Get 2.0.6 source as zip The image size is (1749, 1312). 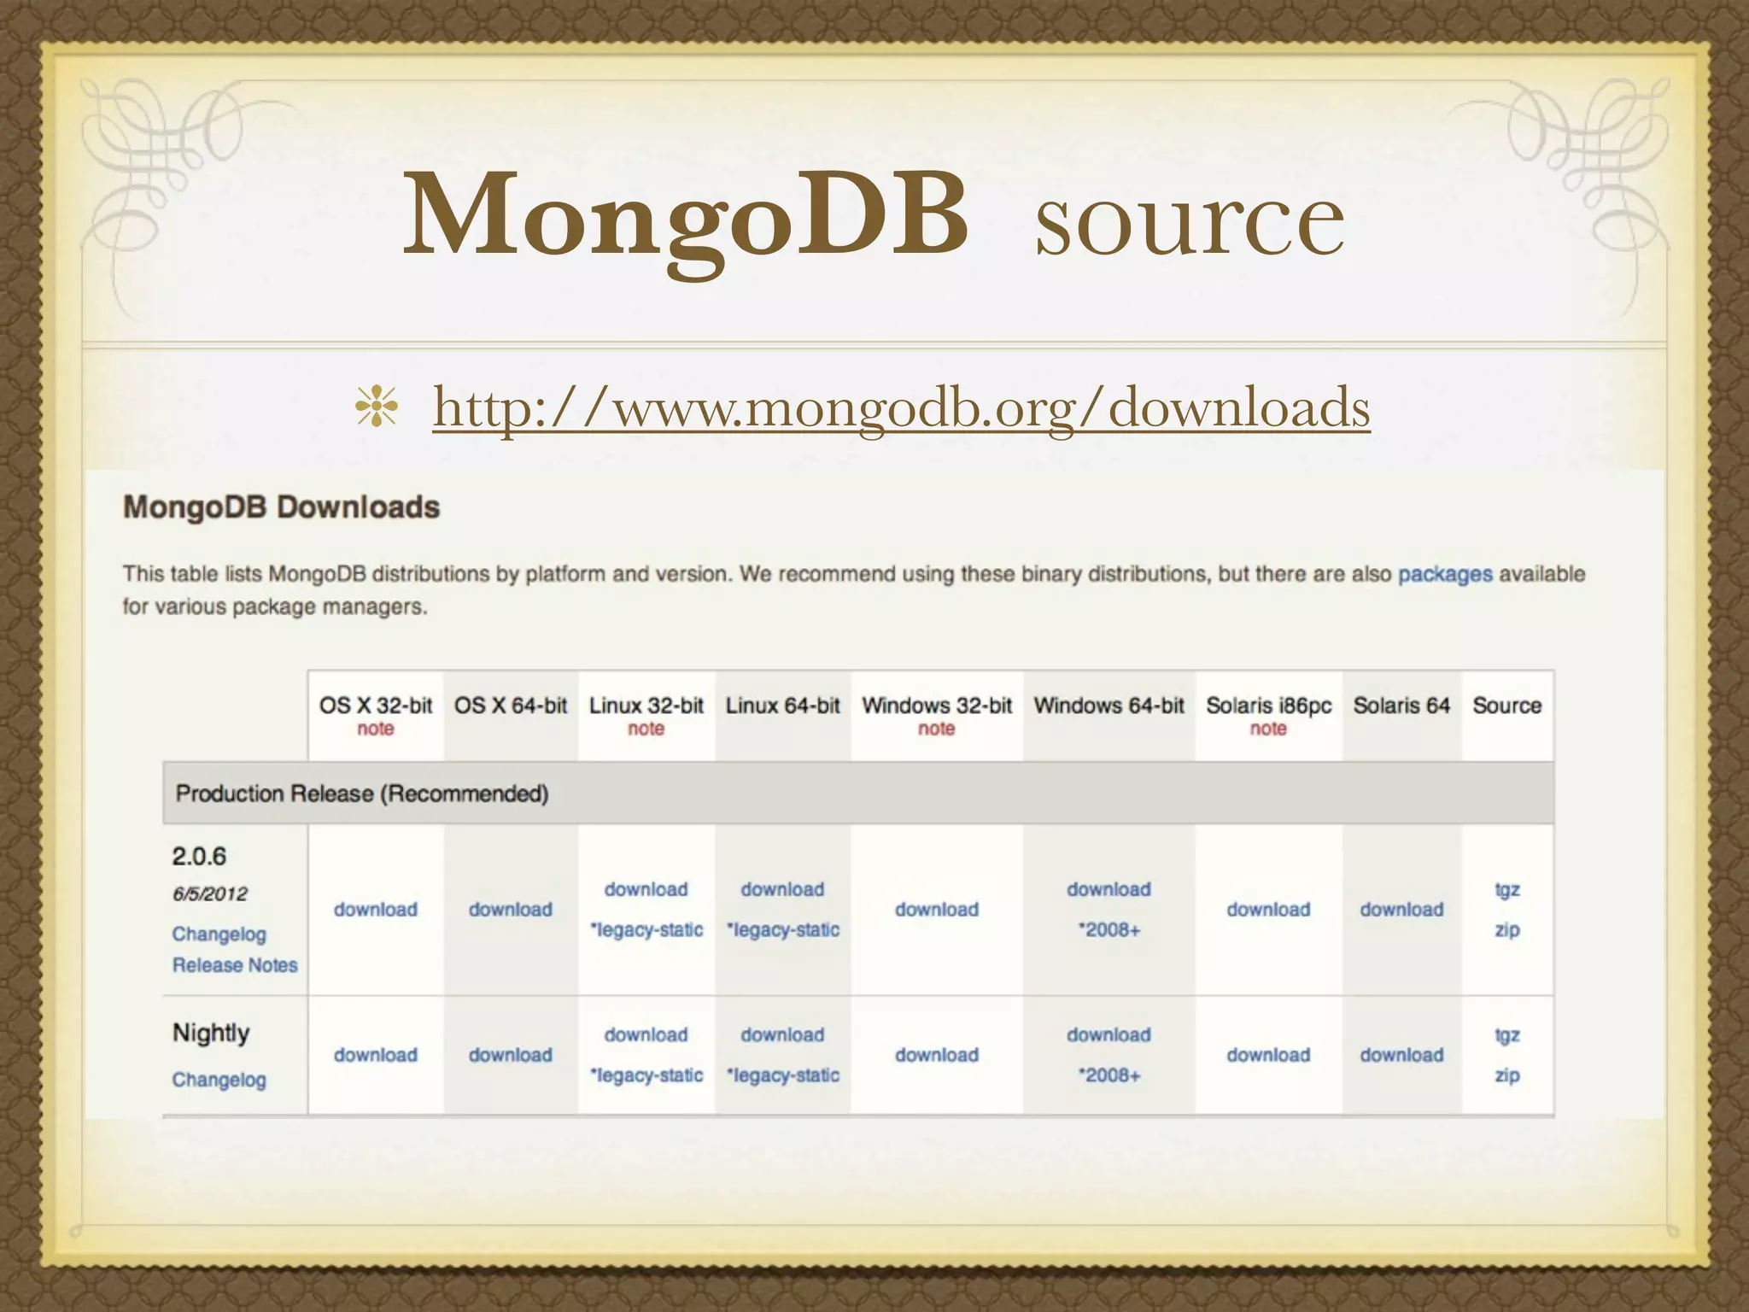point(1507,929)
